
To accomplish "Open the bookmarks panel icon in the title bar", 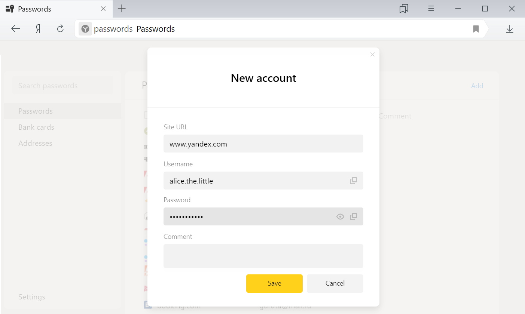I will click(404, 9).
